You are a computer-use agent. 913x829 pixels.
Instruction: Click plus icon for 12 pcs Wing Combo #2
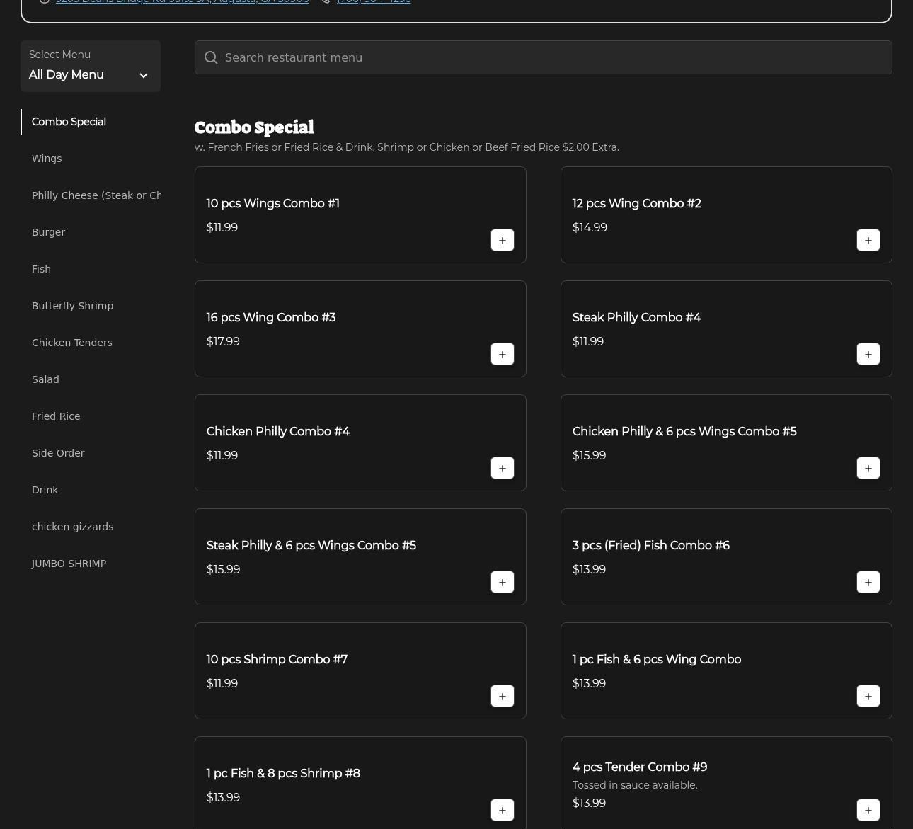click(868, 241)
